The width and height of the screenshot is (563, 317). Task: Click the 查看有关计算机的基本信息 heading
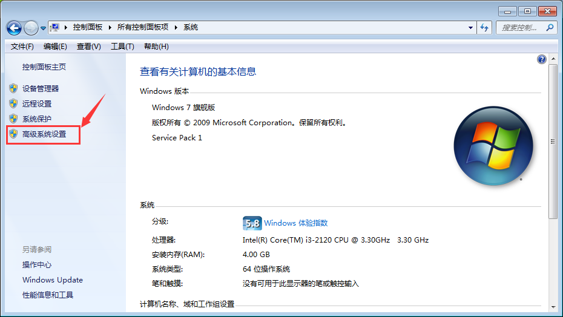[x=198, y=71]
